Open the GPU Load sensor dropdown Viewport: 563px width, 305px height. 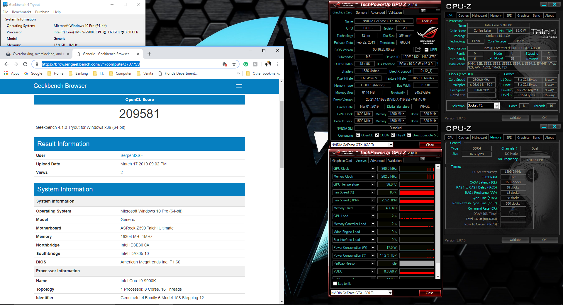pos(373,216)
